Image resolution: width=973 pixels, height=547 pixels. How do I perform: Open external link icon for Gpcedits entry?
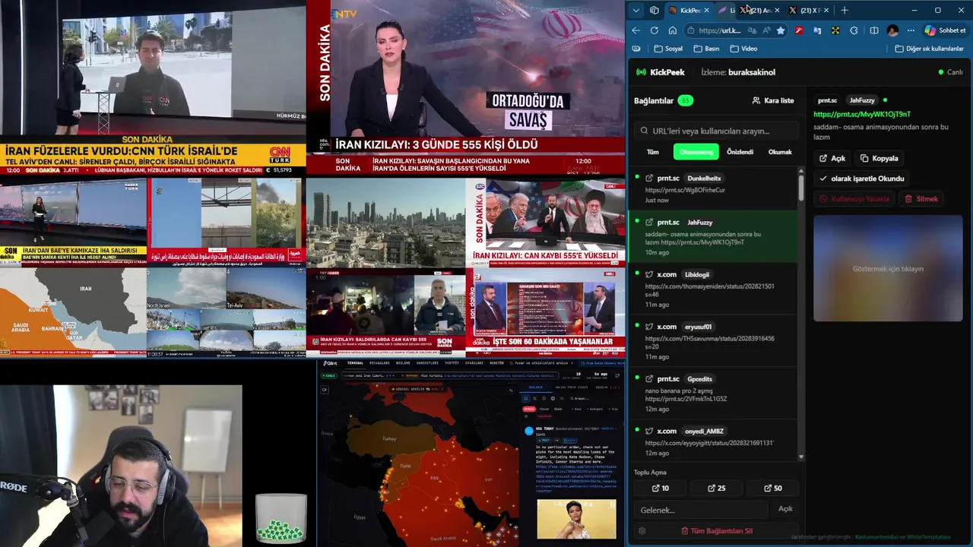pos(649,379)
